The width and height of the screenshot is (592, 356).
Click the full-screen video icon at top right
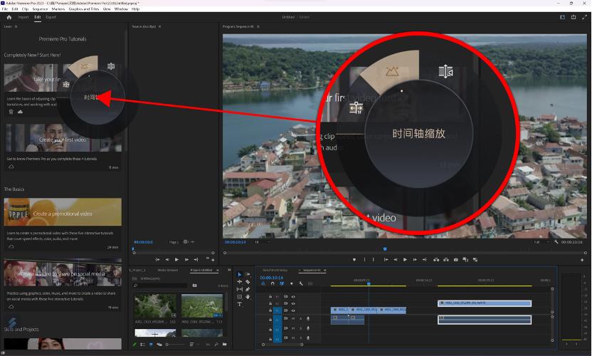[x=584, y=17]
